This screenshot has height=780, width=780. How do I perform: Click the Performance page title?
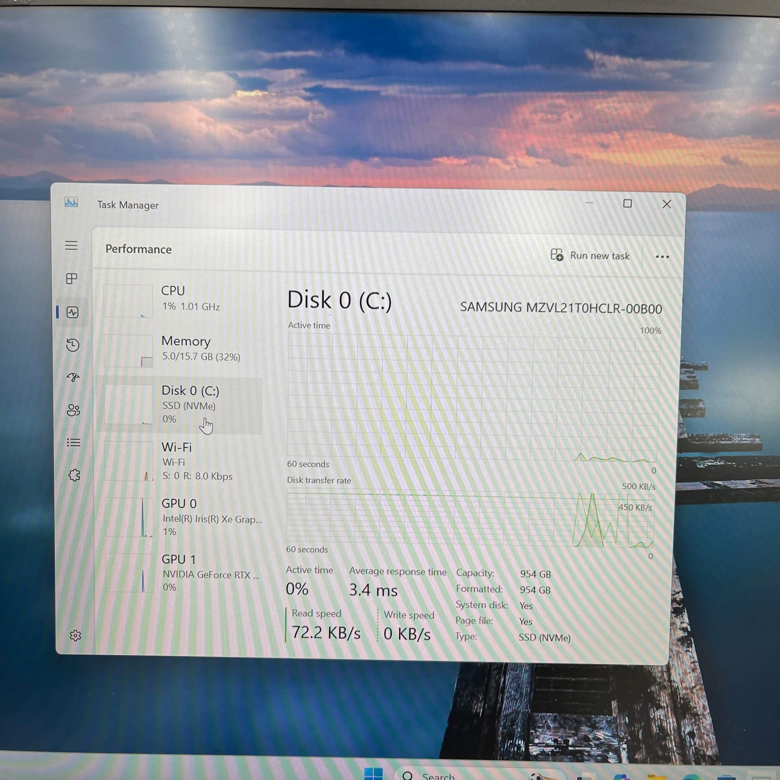(138, 249)
